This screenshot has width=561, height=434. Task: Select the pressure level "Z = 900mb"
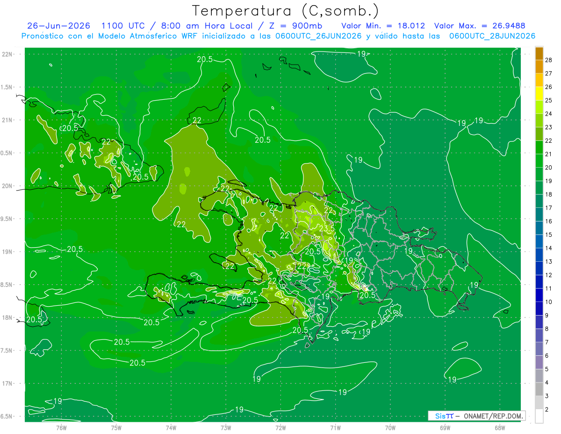[296, 26]
